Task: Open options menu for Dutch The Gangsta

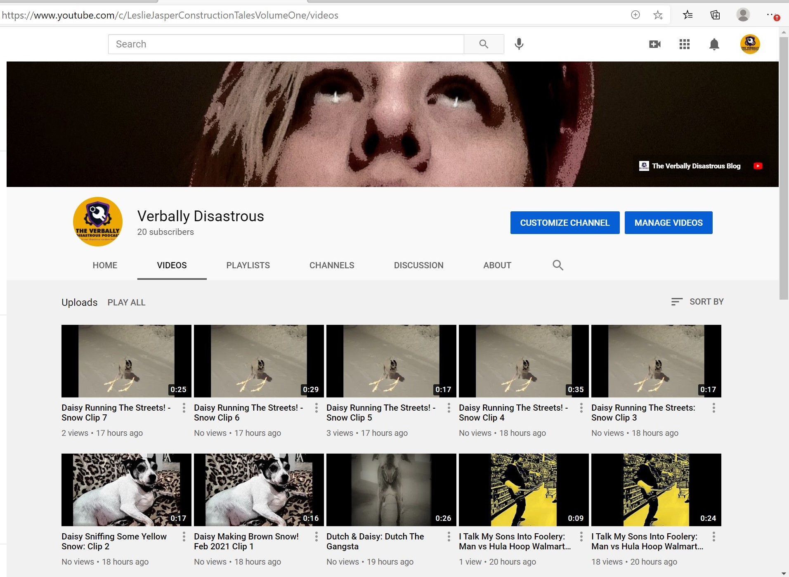Action: pos(449,537)
